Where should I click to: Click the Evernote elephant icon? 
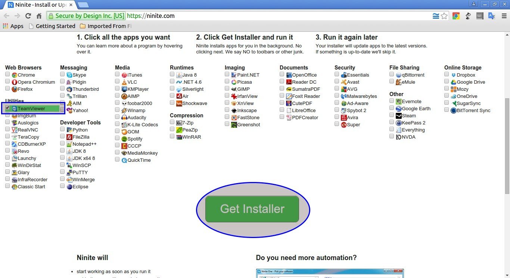tap(399, 102)
